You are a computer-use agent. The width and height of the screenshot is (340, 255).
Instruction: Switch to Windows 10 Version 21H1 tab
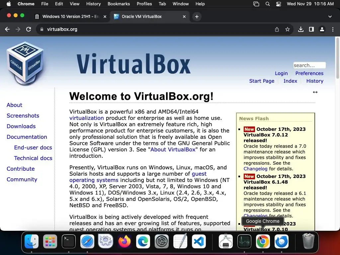coord(70,17)
